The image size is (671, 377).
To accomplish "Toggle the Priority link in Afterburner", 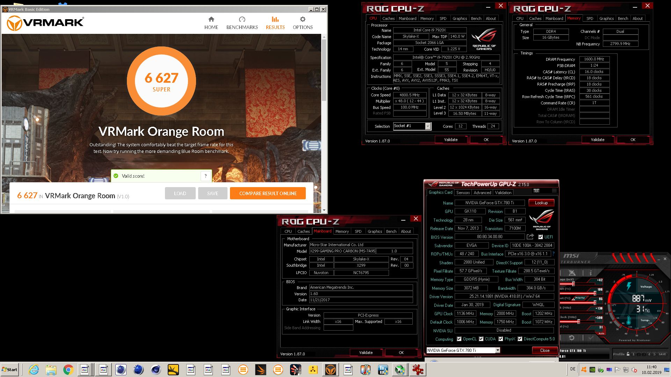I will (579, 298).
